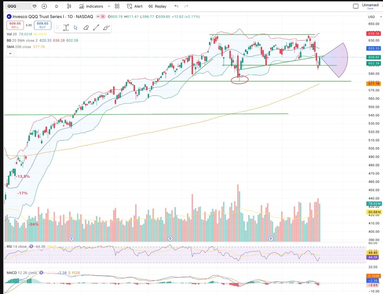Click the leftmost dividend D marker

(x=71, y=238)
